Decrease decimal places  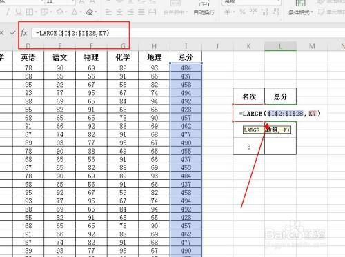276,12
